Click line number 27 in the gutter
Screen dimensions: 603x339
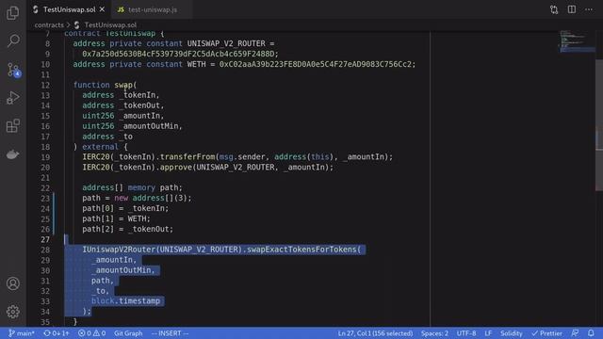45,239
